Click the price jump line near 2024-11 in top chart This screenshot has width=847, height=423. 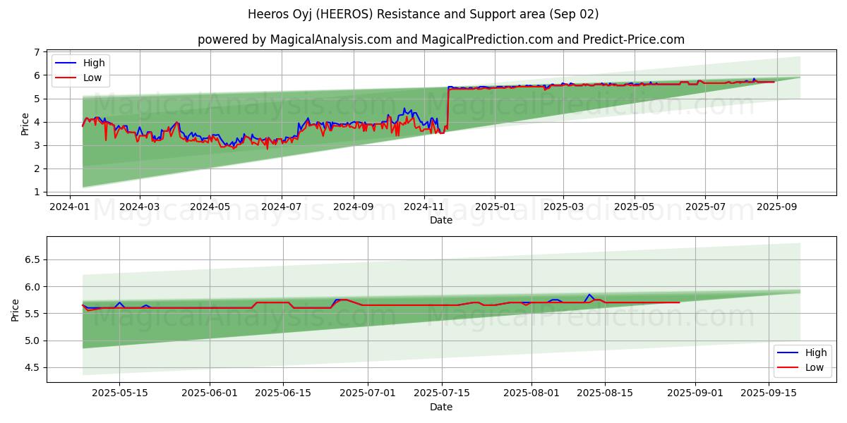coord(448,109)
